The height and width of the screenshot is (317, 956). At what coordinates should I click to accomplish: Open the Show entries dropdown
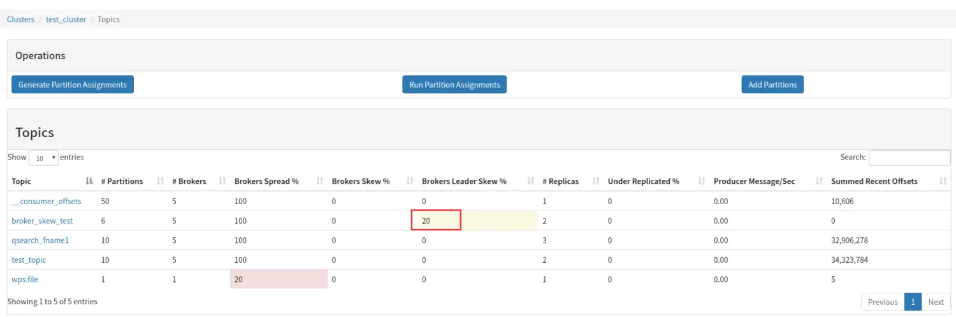43,158
